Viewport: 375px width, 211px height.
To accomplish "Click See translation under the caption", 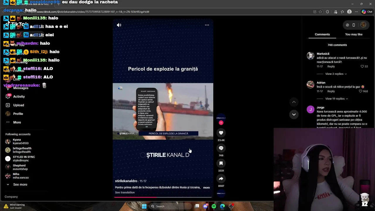I will pos(125,193).
